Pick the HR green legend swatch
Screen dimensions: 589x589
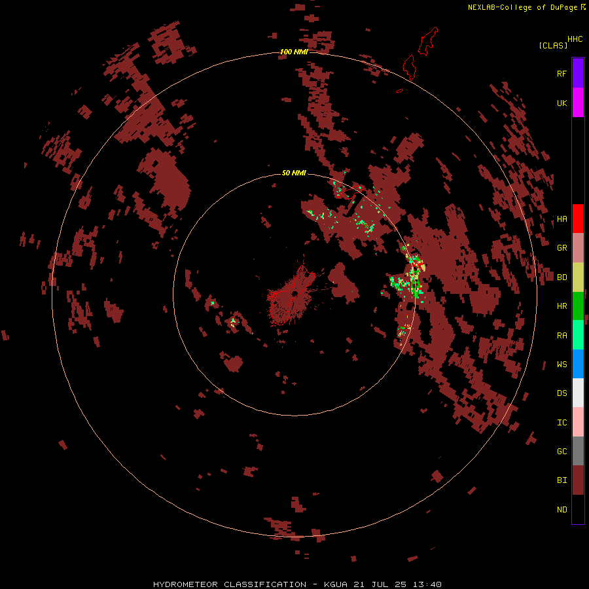point(578,306)
